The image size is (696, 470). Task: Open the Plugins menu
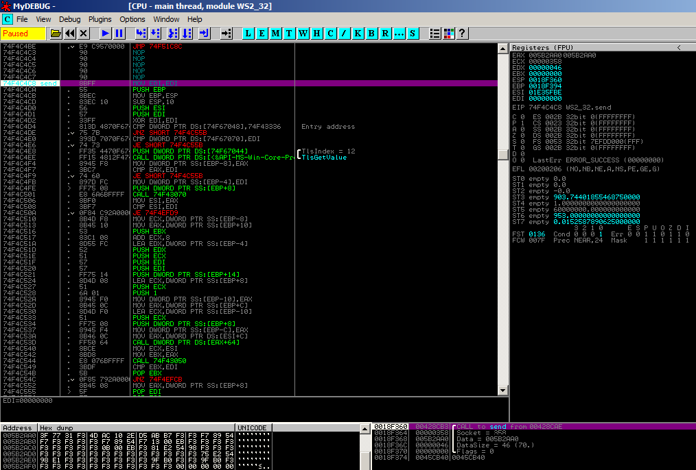(x=100, y=19)
